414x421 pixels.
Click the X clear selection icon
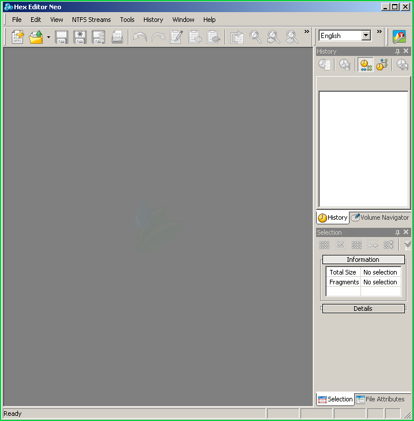click(x=340, y=245)
